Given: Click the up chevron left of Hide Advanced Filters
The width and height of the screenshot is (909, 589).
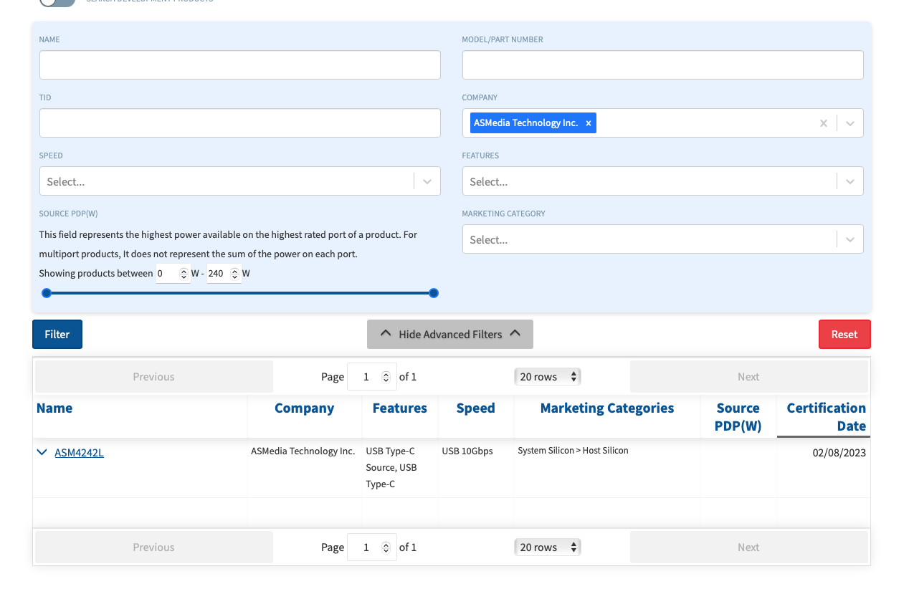Looking at the screenshot, I should pyautogui.click(x=386, y=334).
